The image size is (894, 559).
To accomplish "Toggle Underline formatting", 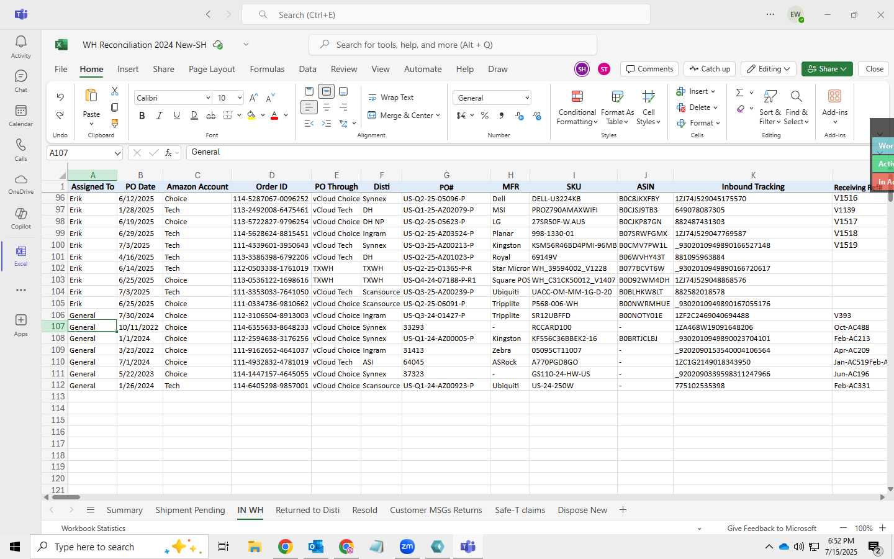I will pos(177,116).
